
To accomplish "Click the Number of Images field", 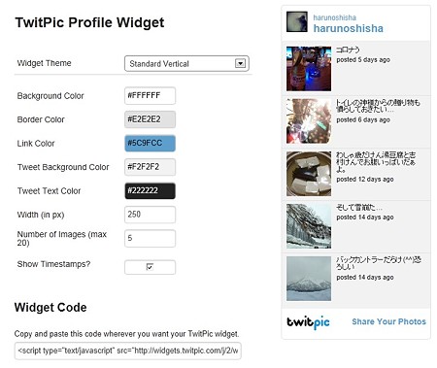I will [150, 238].
